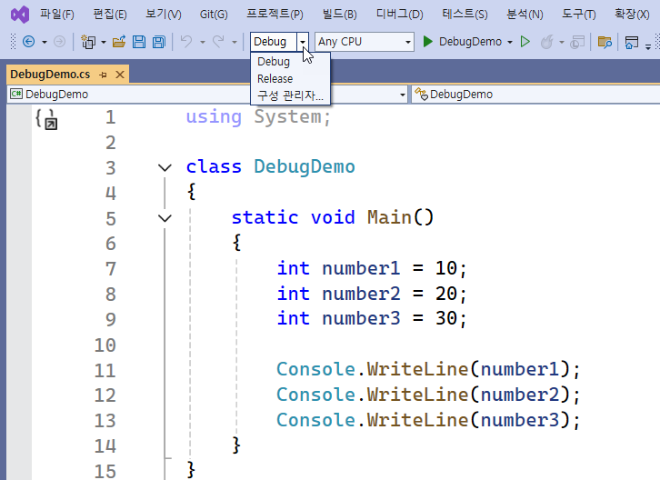The height and width of the screenshot is (480, 660).
Task: Click the hot reload flame icon
Action: [x=546, y=42]
